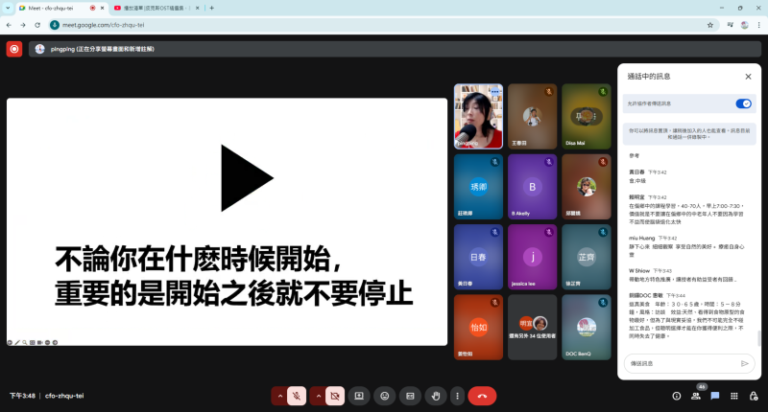This screenshot has width=768, height=412.
Task: Click the send message arrow icon
Action: click(745, 364)
